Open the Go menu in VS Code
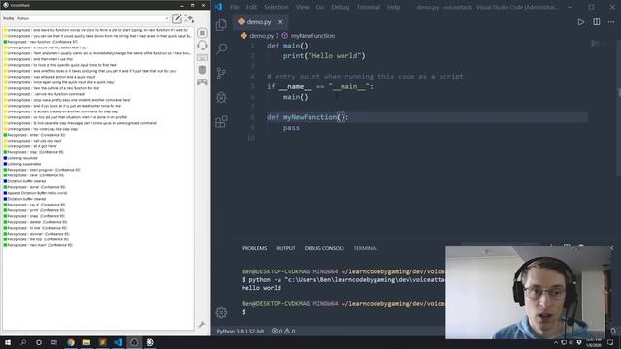621x349 pixels. tap(320, 7)
